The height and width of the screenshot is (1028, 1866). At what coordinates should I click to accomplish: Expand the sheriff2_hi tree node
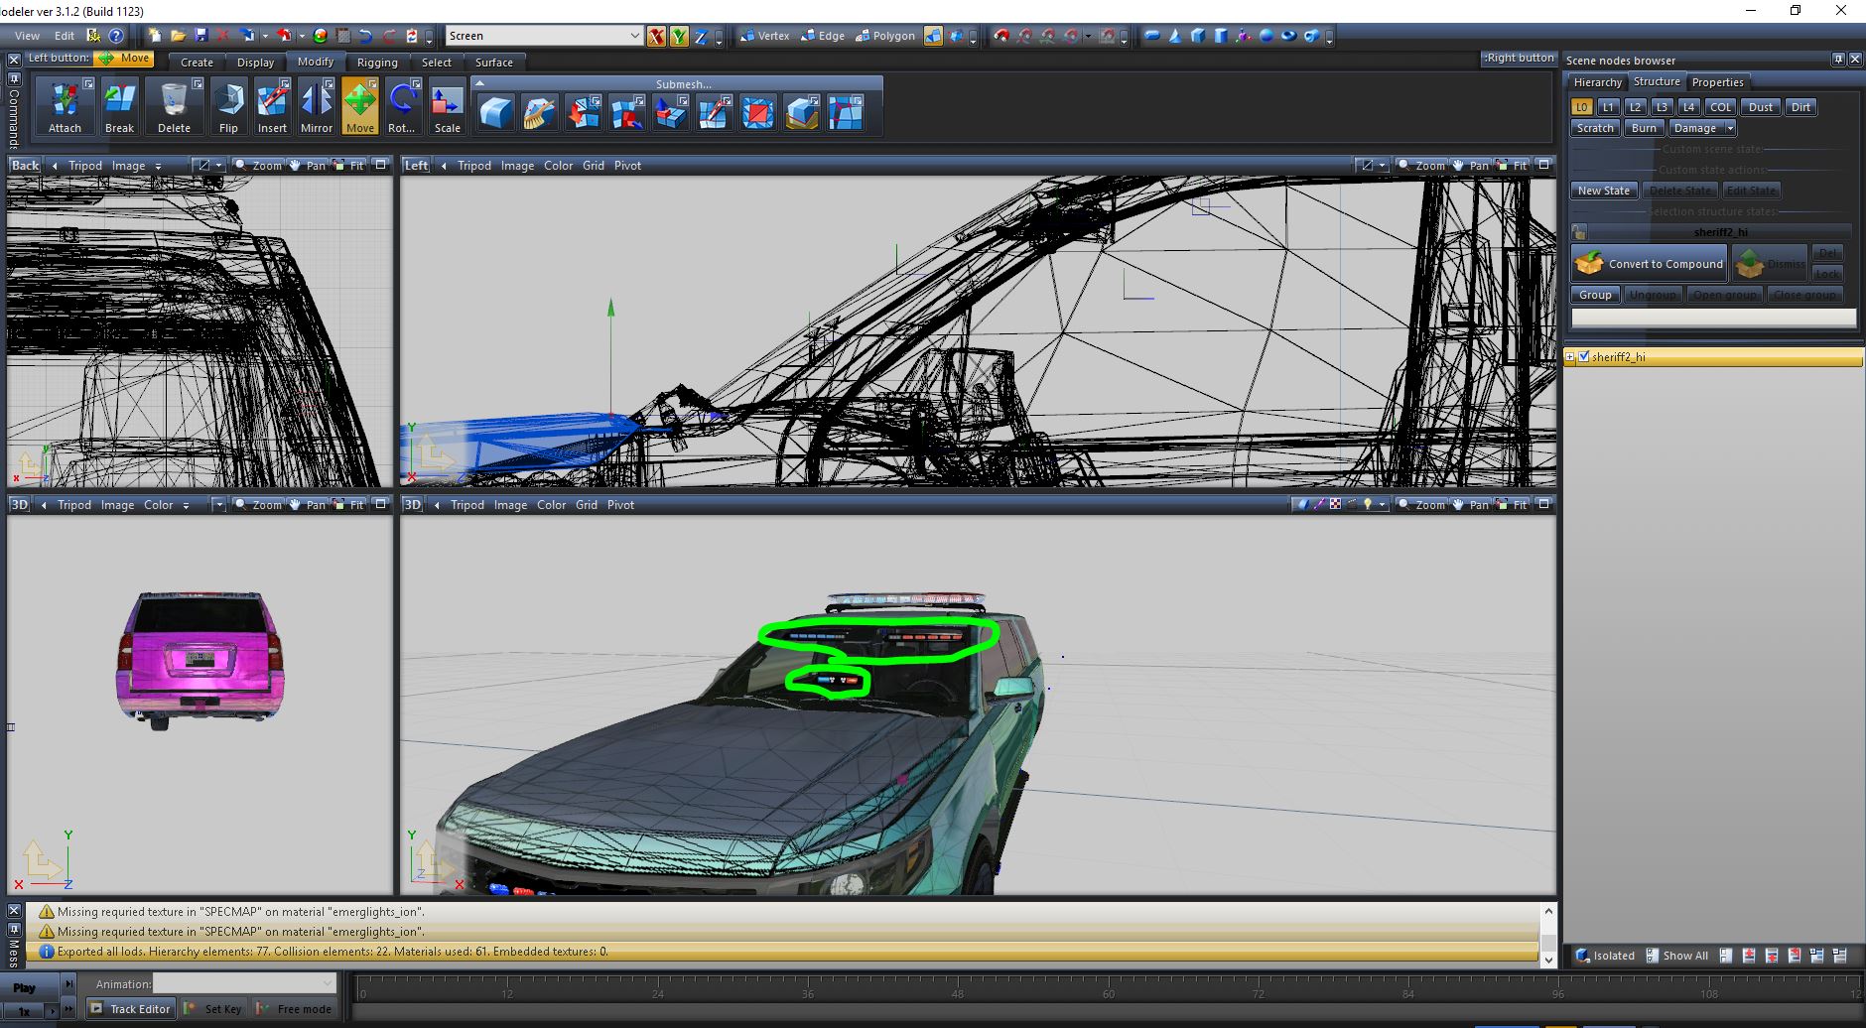[x=1570, y=357]
